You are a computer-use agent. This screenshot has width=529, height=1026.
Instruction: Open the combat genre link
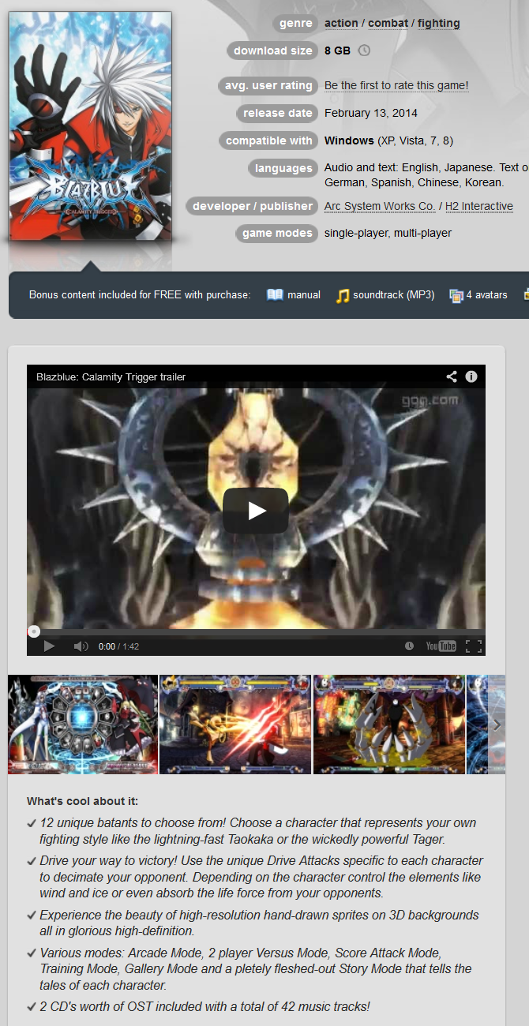[x=388, y=23]
